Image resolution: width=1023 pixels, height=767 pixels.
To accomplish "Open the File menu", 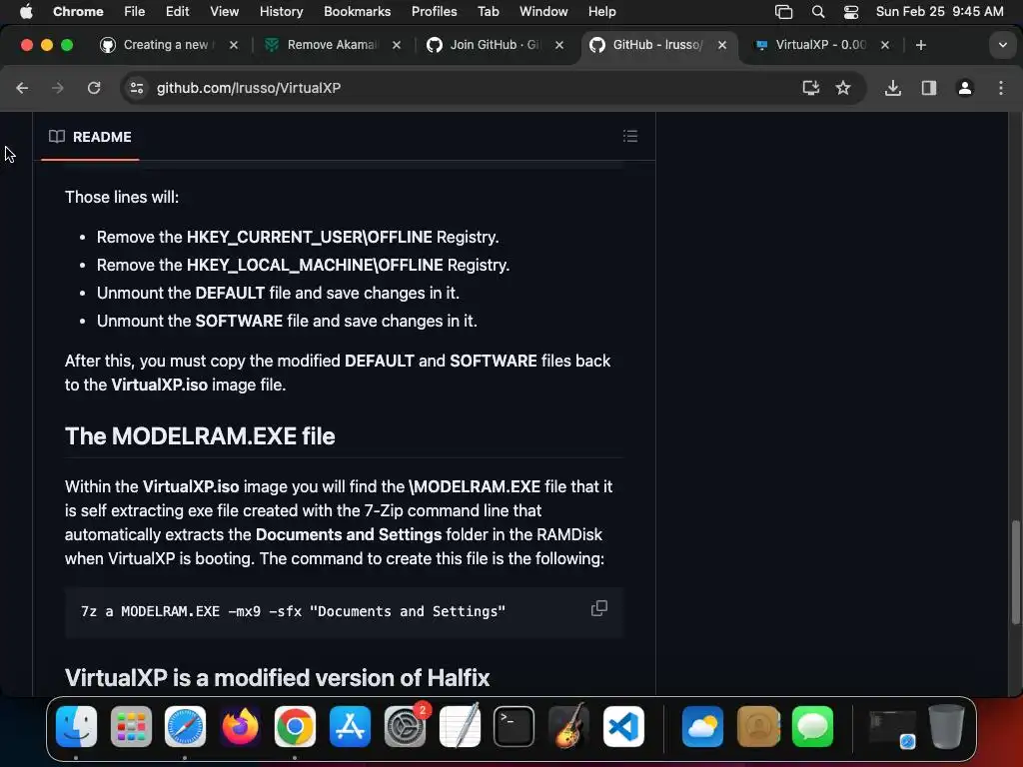I will click(x=135, y=11).
